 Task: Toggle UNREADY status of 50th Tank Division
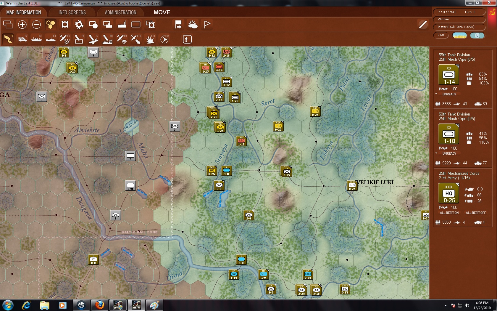(x=449, y=153)
